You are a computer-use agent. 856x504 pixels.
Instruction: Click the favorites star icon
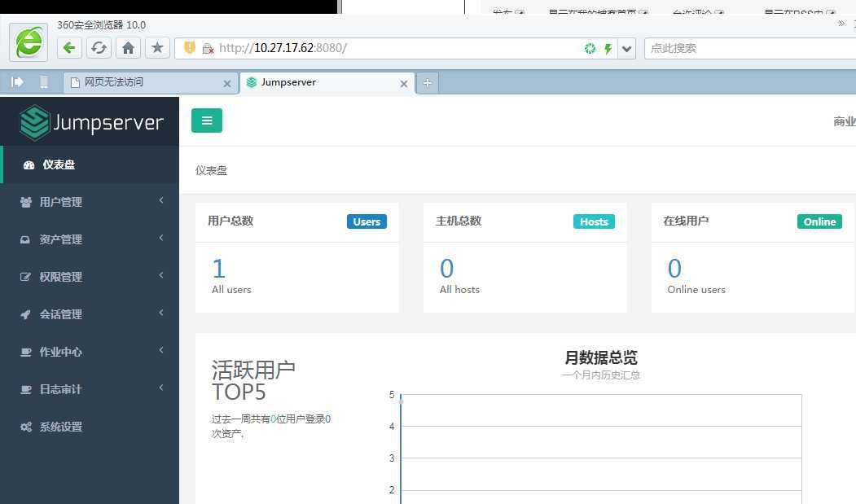[157, 48]
